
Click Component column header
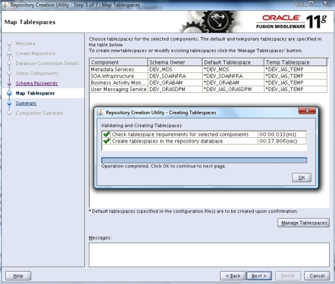[x=119, y=62]
